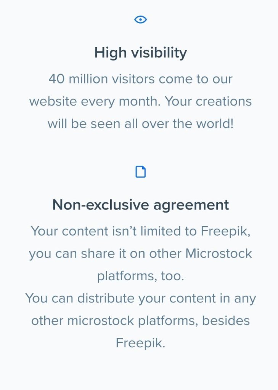Select the "High visibility" heading
Viewport: 278px width, 390px height.
(x=141, y=53)
